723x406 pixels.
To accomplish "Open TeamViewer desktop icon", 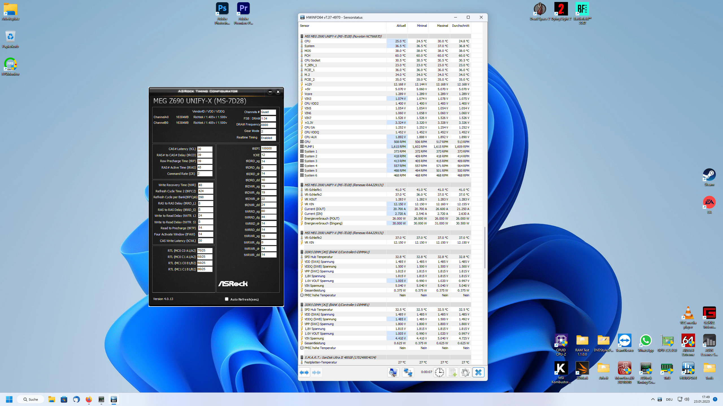I will pos(624,343).
